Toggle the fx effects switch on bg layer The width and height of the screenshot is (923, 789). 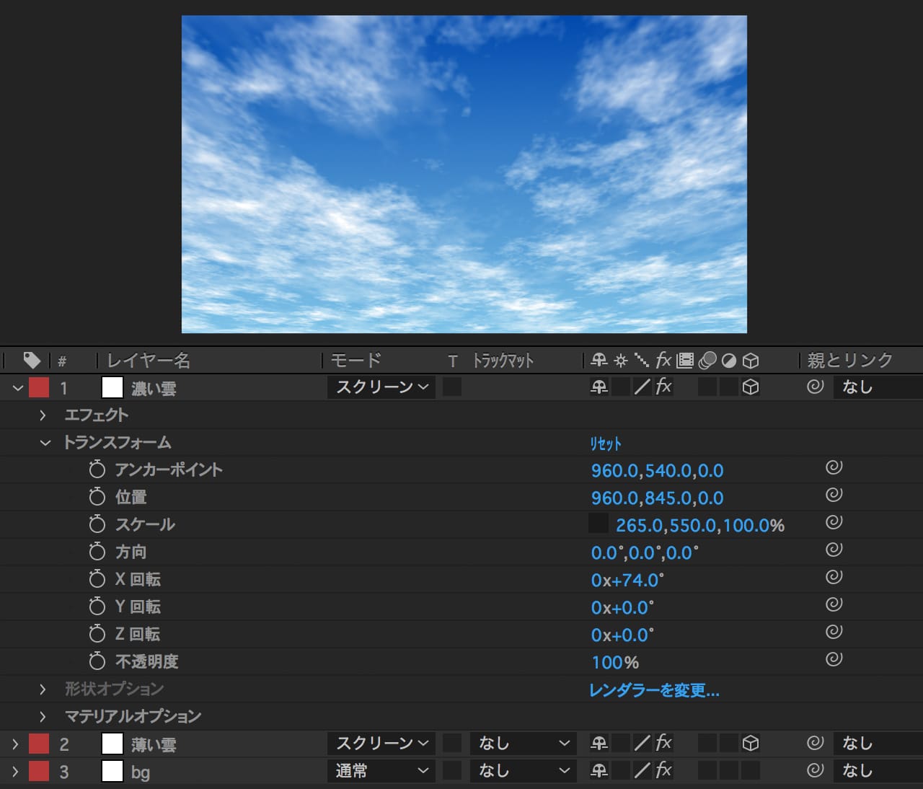click(x=663, y=771)
